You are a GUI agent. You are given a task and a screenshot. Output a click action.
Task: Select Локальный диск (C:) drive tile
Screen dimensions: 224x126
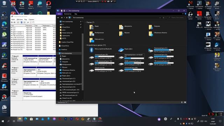point(161,50)
